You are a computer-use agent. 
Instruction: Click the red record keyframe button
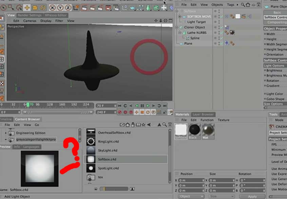(x=119, y=112)
